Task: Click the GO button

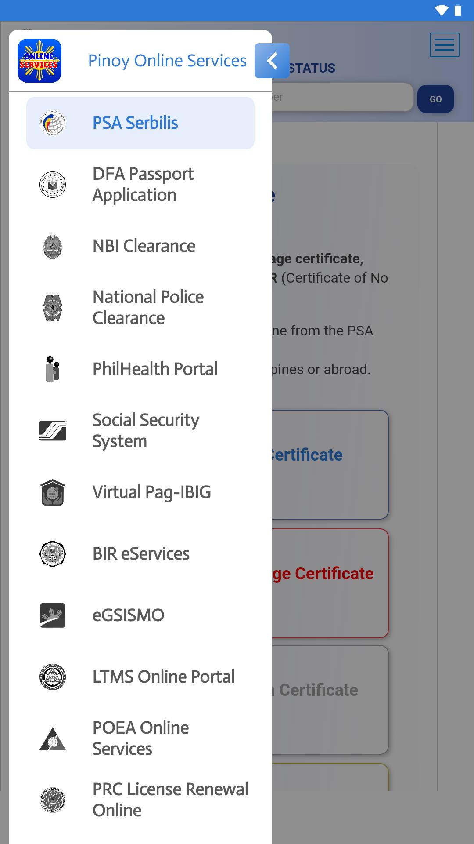Action: coord(436,99)
